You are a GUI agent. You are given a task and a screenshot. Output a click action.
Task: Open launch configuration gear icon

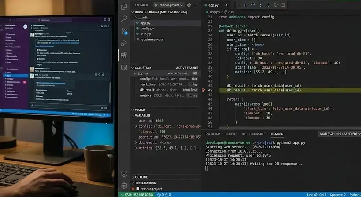pos(189,5)
